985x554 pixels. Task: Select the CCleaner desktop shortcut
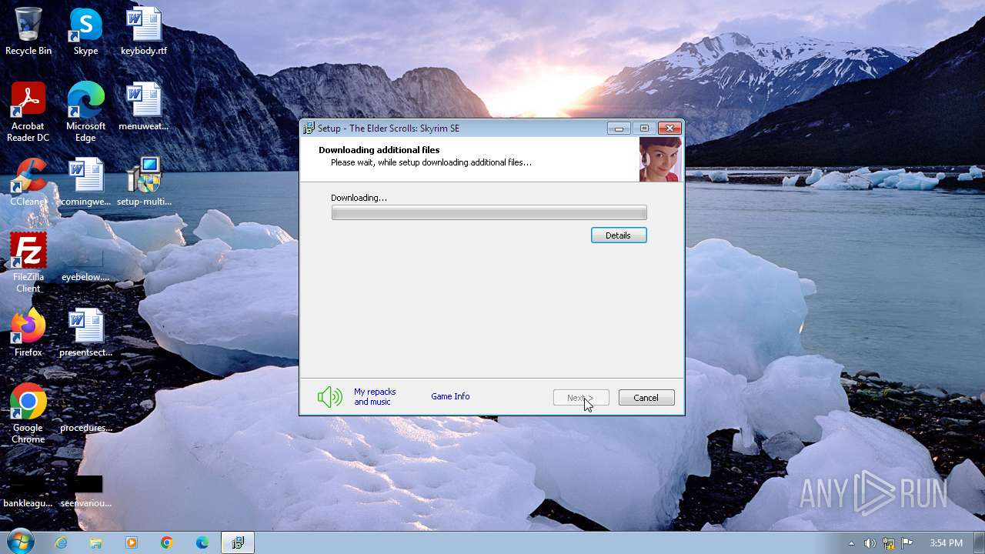tap(28, 182)
